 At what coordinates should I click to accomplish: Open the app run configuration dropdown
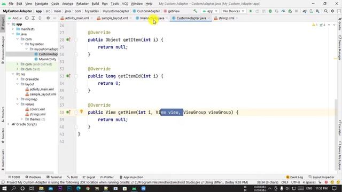point(210,11)
